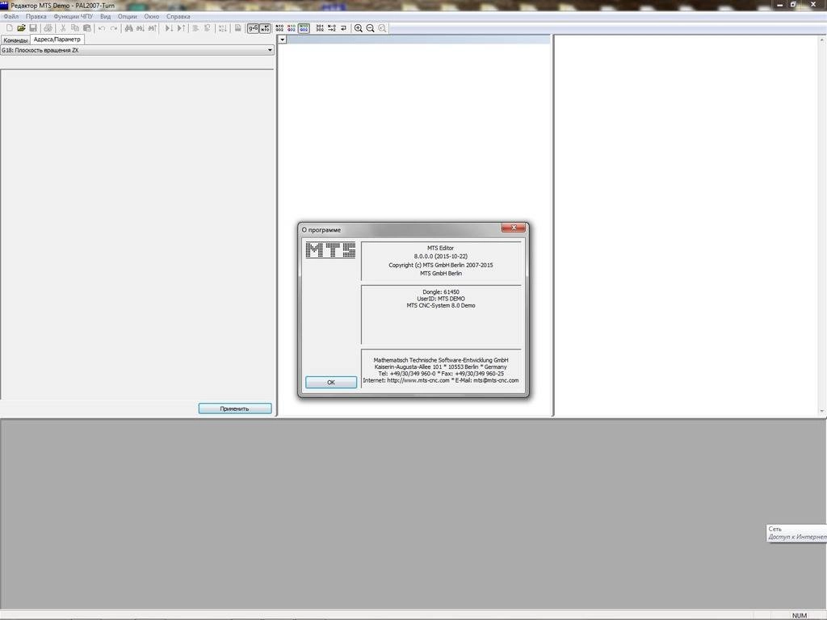Click the MTS Editor title text
827x620 pixels.
[440, 248]
